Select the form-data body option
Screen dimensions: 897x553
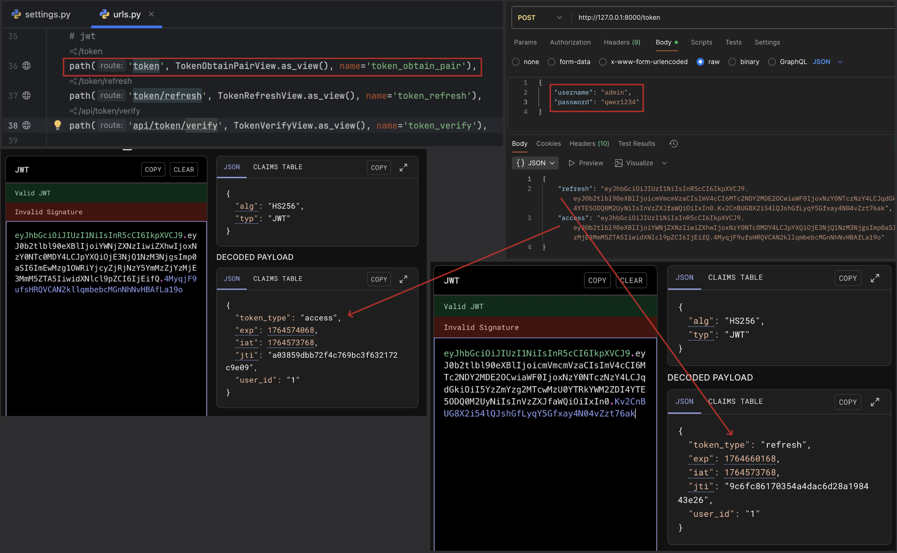(x=552, y=62)
